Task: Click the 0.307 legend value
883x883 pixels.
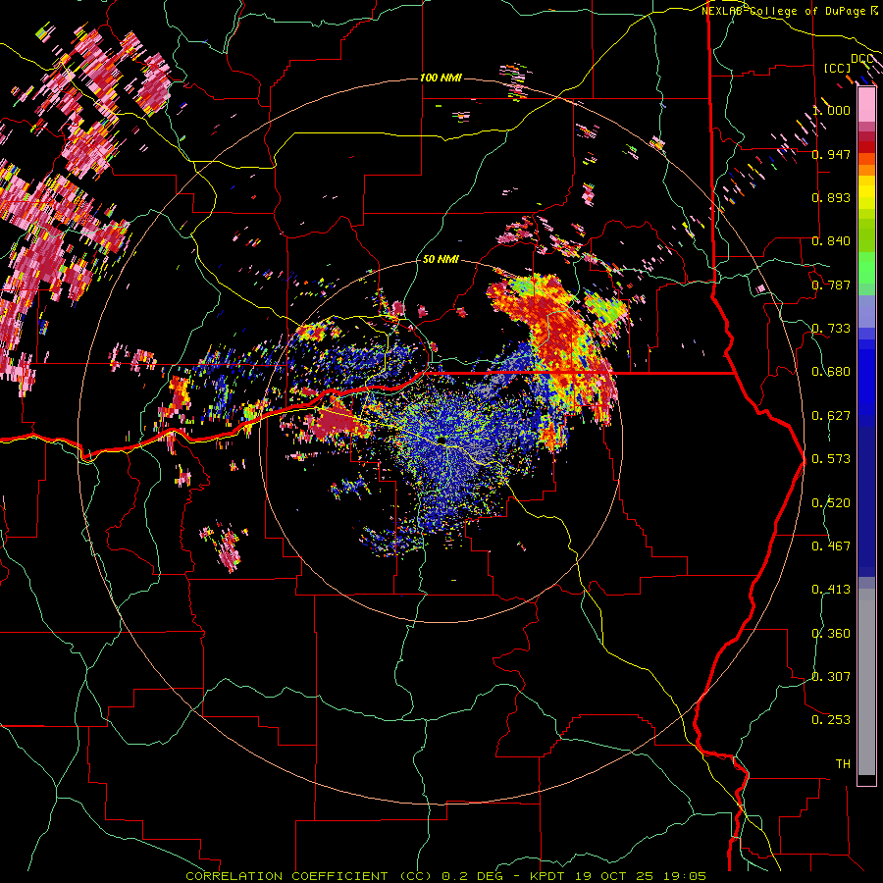Action: click(x=831, y=677)
